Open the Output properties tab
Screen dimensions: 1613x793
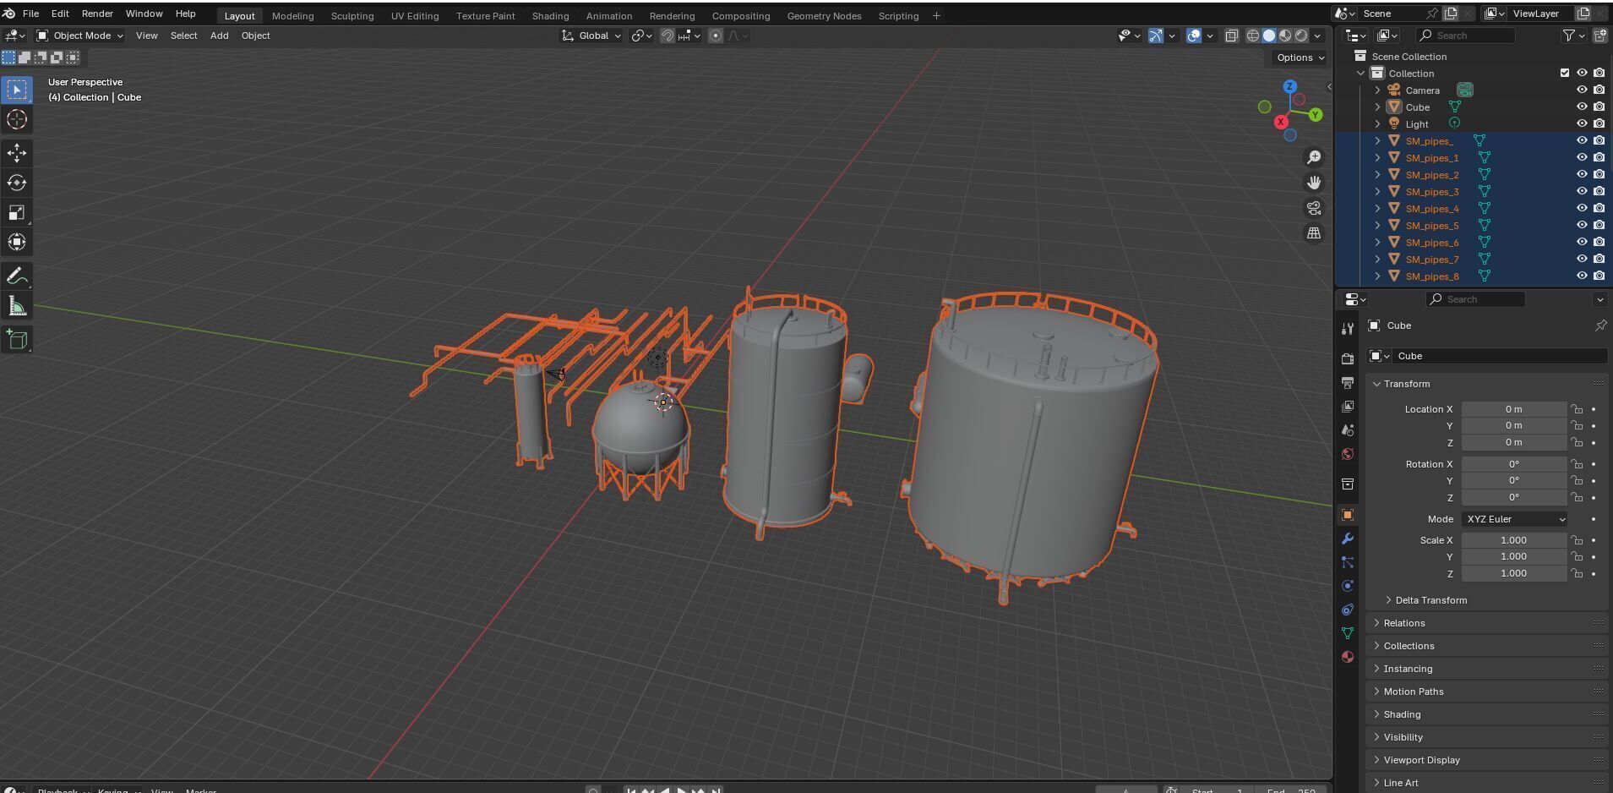(x=1348, y=383)
